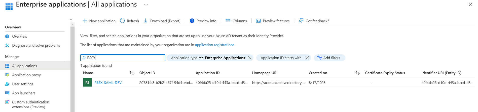The image size is (478, 112).
Task: Click New application
Action: click(x=99, y=21)
